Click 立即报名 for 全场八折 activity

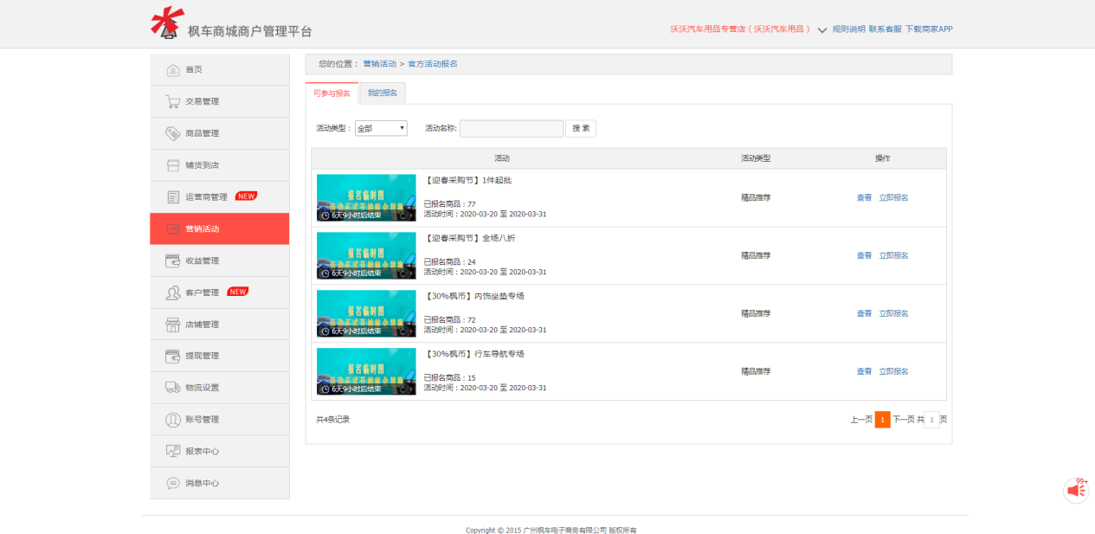click(893, 255)
